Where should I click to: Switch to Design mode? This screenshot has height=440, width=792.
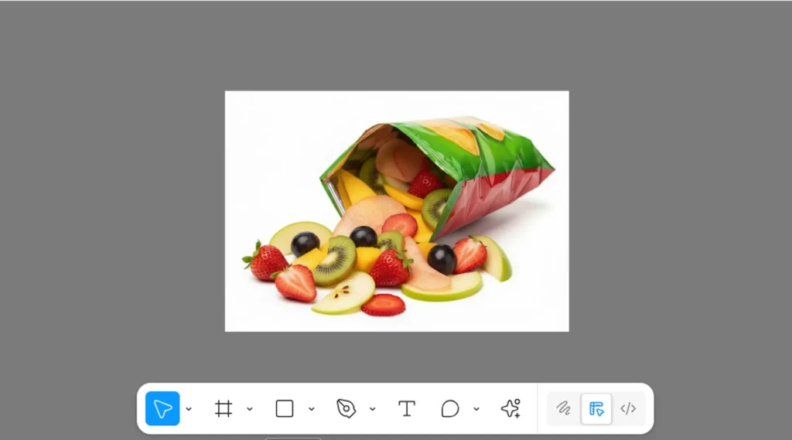596,408
